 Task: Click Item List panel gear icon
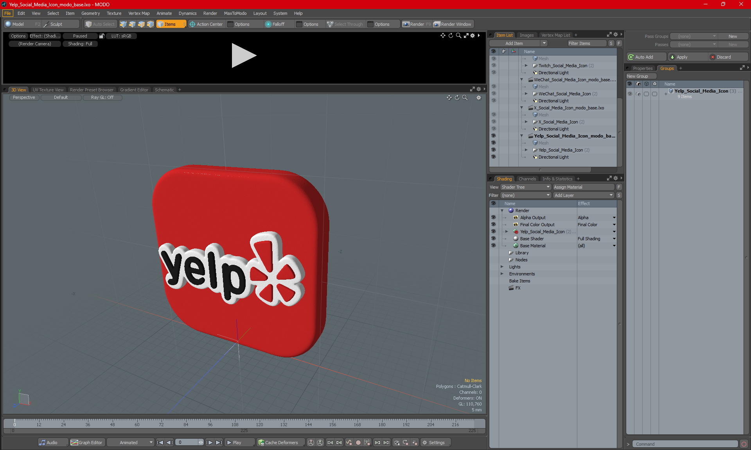(616, 35)
